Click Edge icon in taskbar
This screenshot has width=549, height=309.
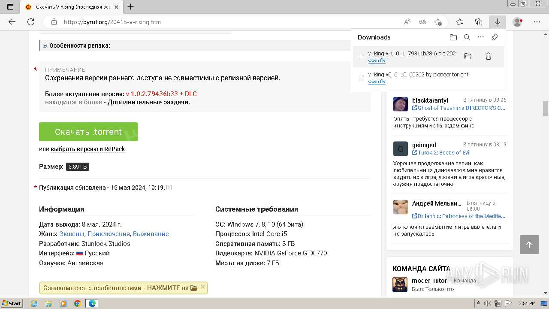[92, 303]
